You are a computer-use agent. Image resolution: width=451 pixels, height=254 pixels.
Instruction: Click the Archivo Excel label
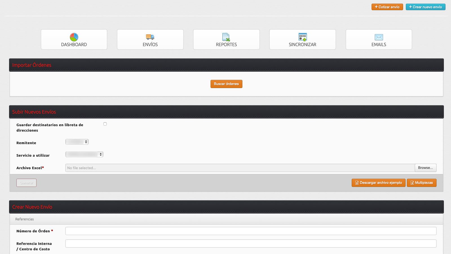pyautogui.click(x=30, y=168)
